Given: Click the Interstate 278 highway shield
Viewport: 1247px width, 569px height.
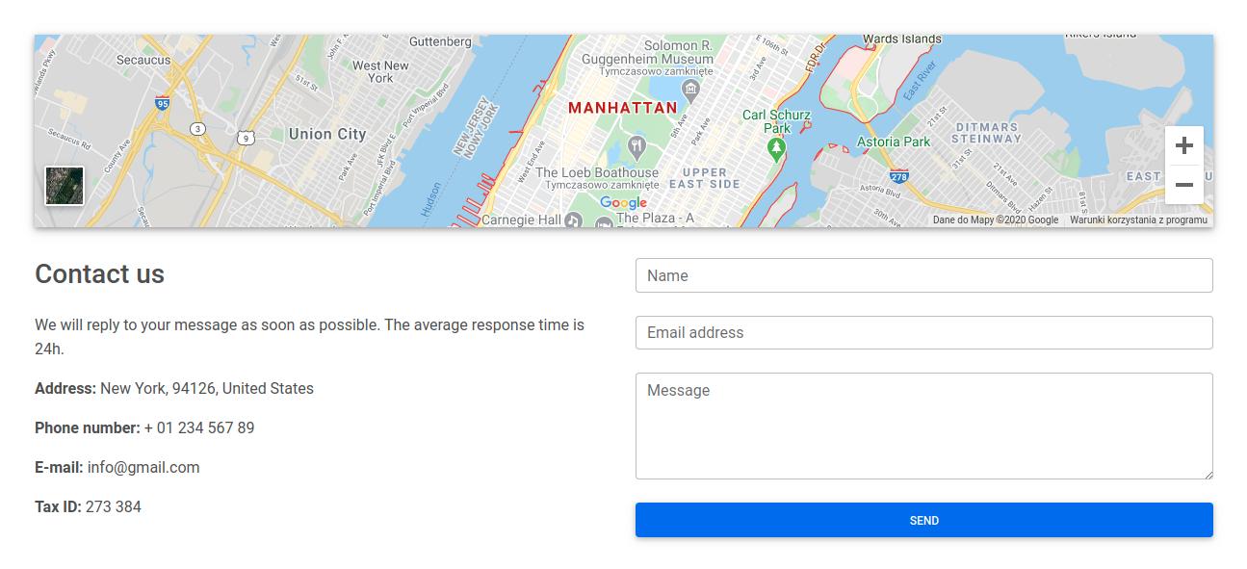Looking at the screenshot, I should click(x=898, y=176).
